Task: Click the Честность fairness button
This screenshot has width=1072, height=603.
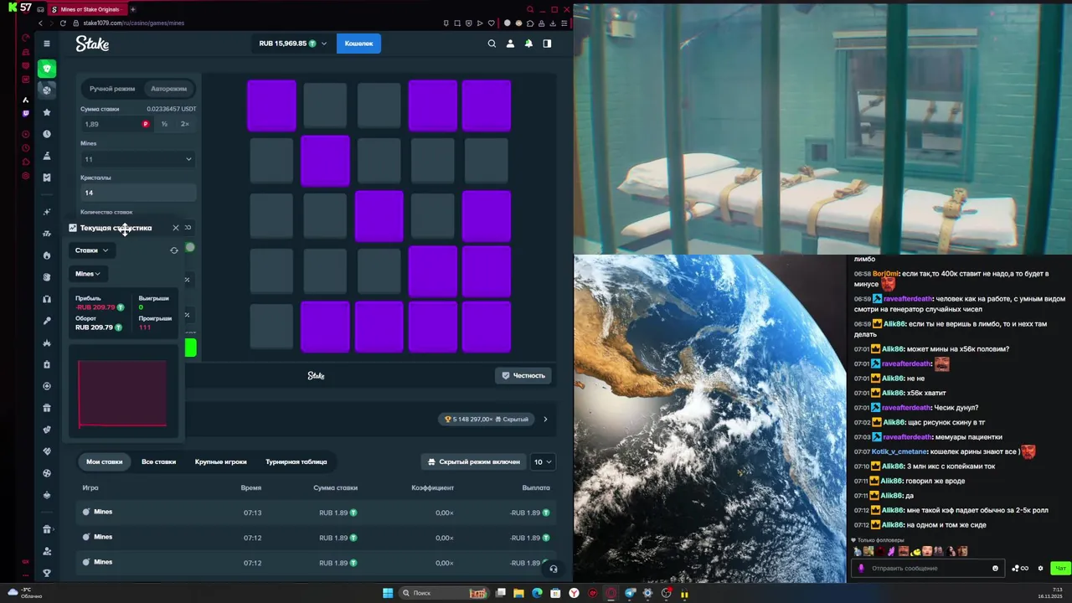Action: click(x=523, y=375)
